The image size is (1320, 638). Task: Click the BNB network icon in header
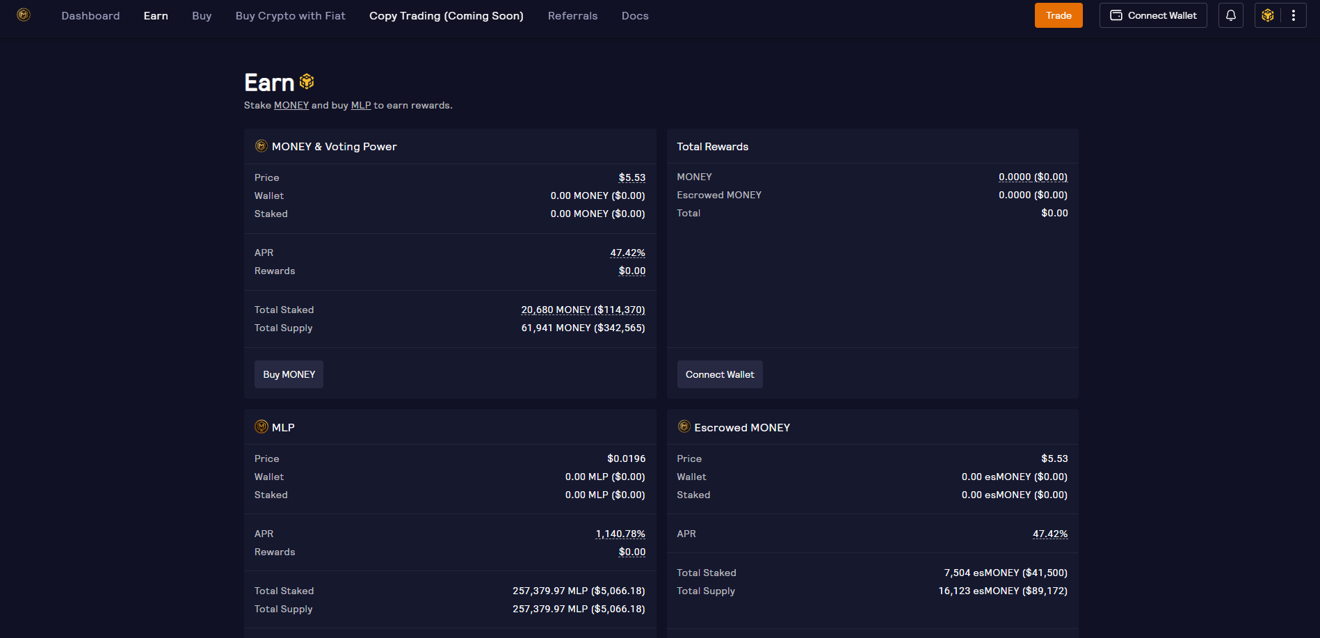[x=1268, y=15]
